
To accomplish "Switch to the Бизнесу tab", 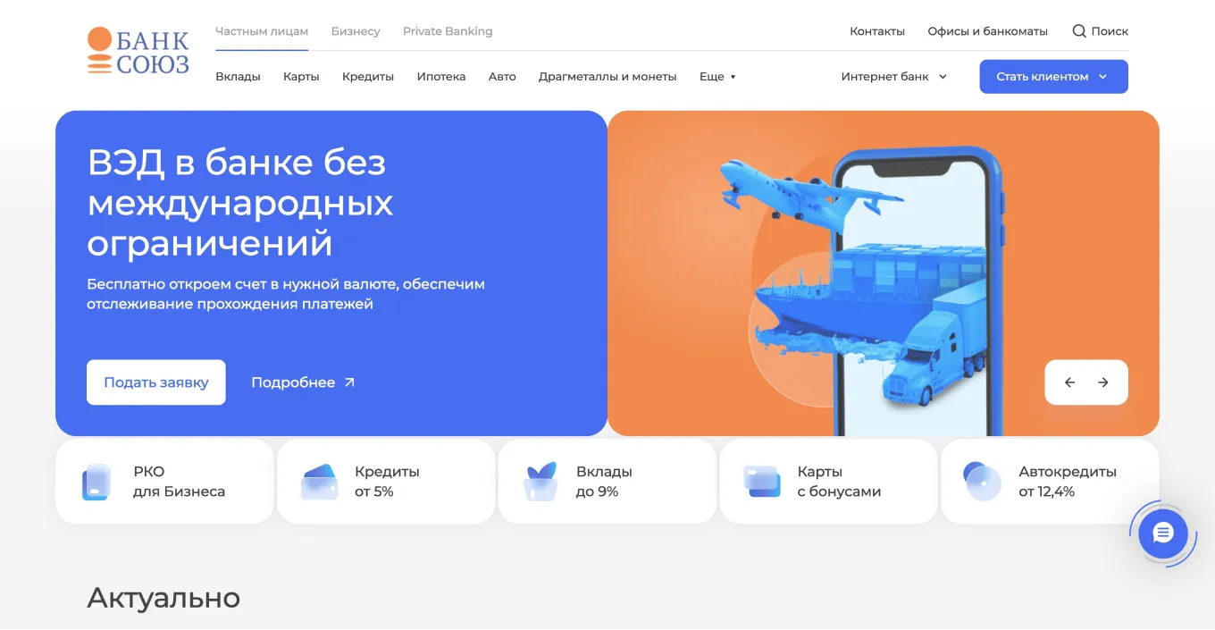I will tap(356, 31).
